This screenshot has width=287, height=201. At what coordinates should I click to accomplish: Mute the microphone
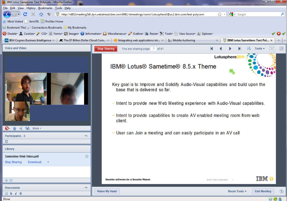tap(14, 128)
